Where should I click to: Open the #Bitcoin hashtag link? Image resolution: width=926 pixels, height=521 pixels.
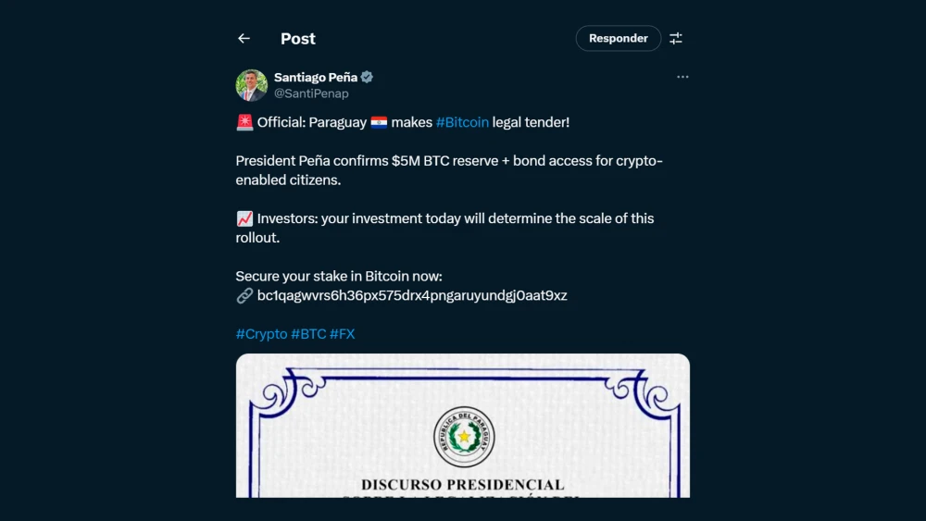pyautogui.click(x=462, y=122)
